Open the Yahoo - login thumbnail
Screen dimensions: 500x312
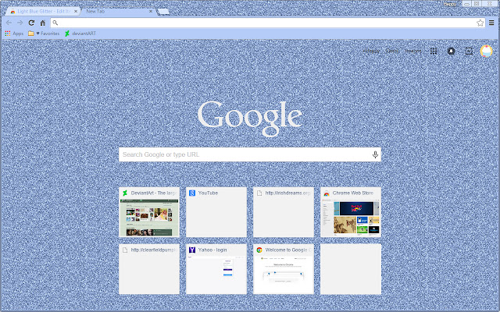[x=216, y=269]
